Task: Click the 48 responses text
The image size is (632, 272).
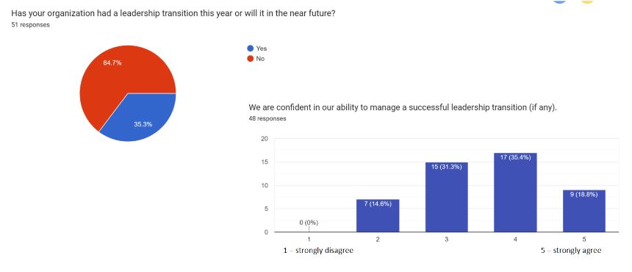Action: [267, 118]
